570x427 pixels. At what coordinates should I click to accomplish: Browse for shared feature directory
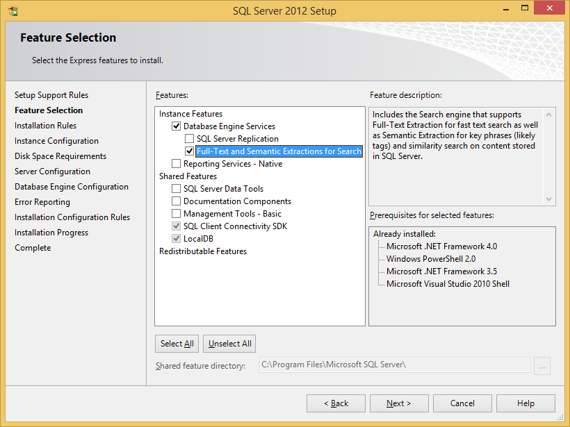[542, 366]
